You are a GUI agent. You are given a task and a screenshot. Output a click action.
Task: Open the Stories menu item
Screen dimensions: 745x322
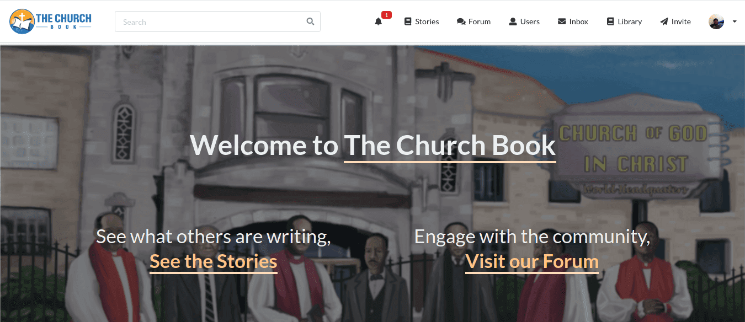click(422, 22)
